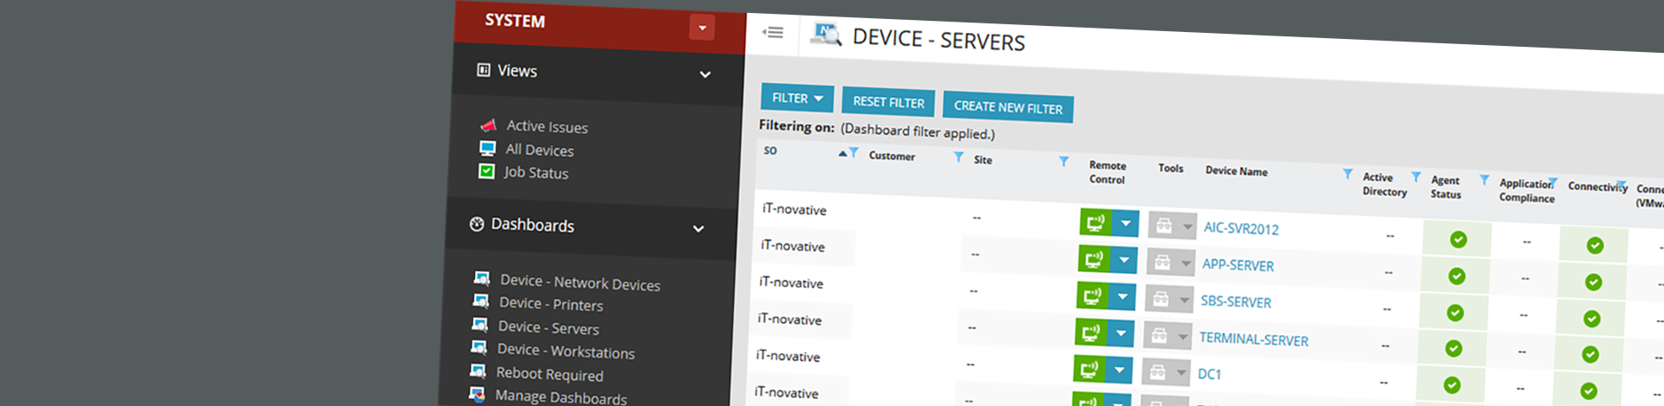Expand remote control dropdown arrow for SBS-SERVER
Viewport: 1664px width, 406px height.
coord(1122,297)
